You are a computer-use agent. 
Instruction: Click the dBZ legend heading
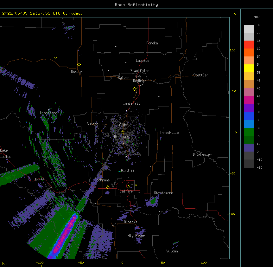[257, 17]
